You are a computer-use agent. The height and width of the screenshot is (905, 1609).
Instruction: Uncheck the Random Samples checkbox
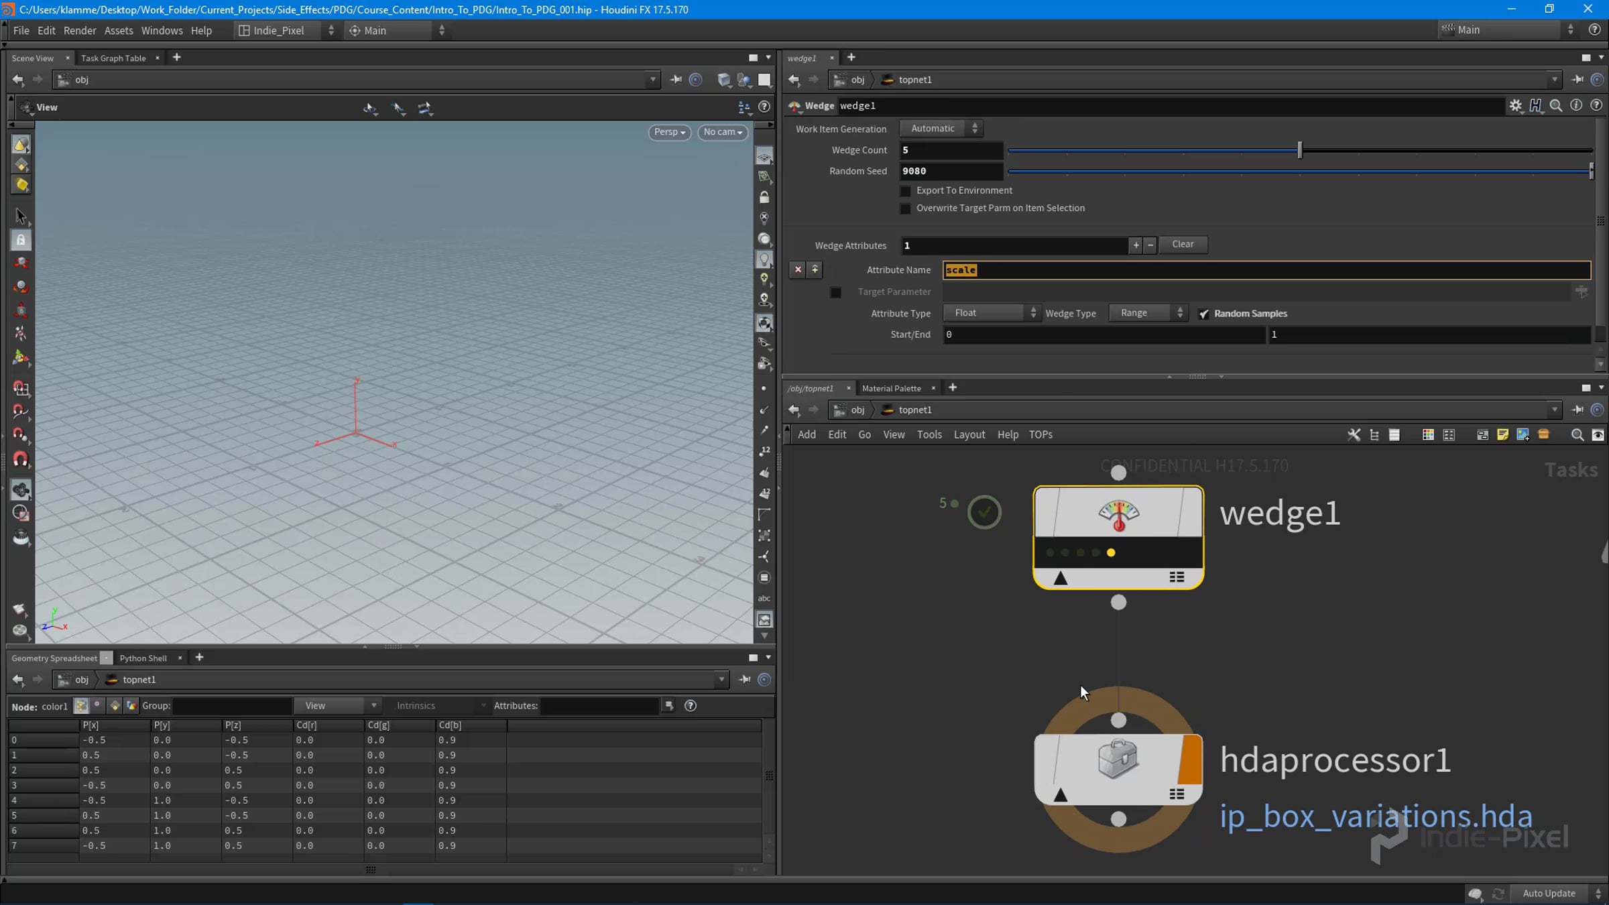pyautogui.click(x=1204, y=314)
